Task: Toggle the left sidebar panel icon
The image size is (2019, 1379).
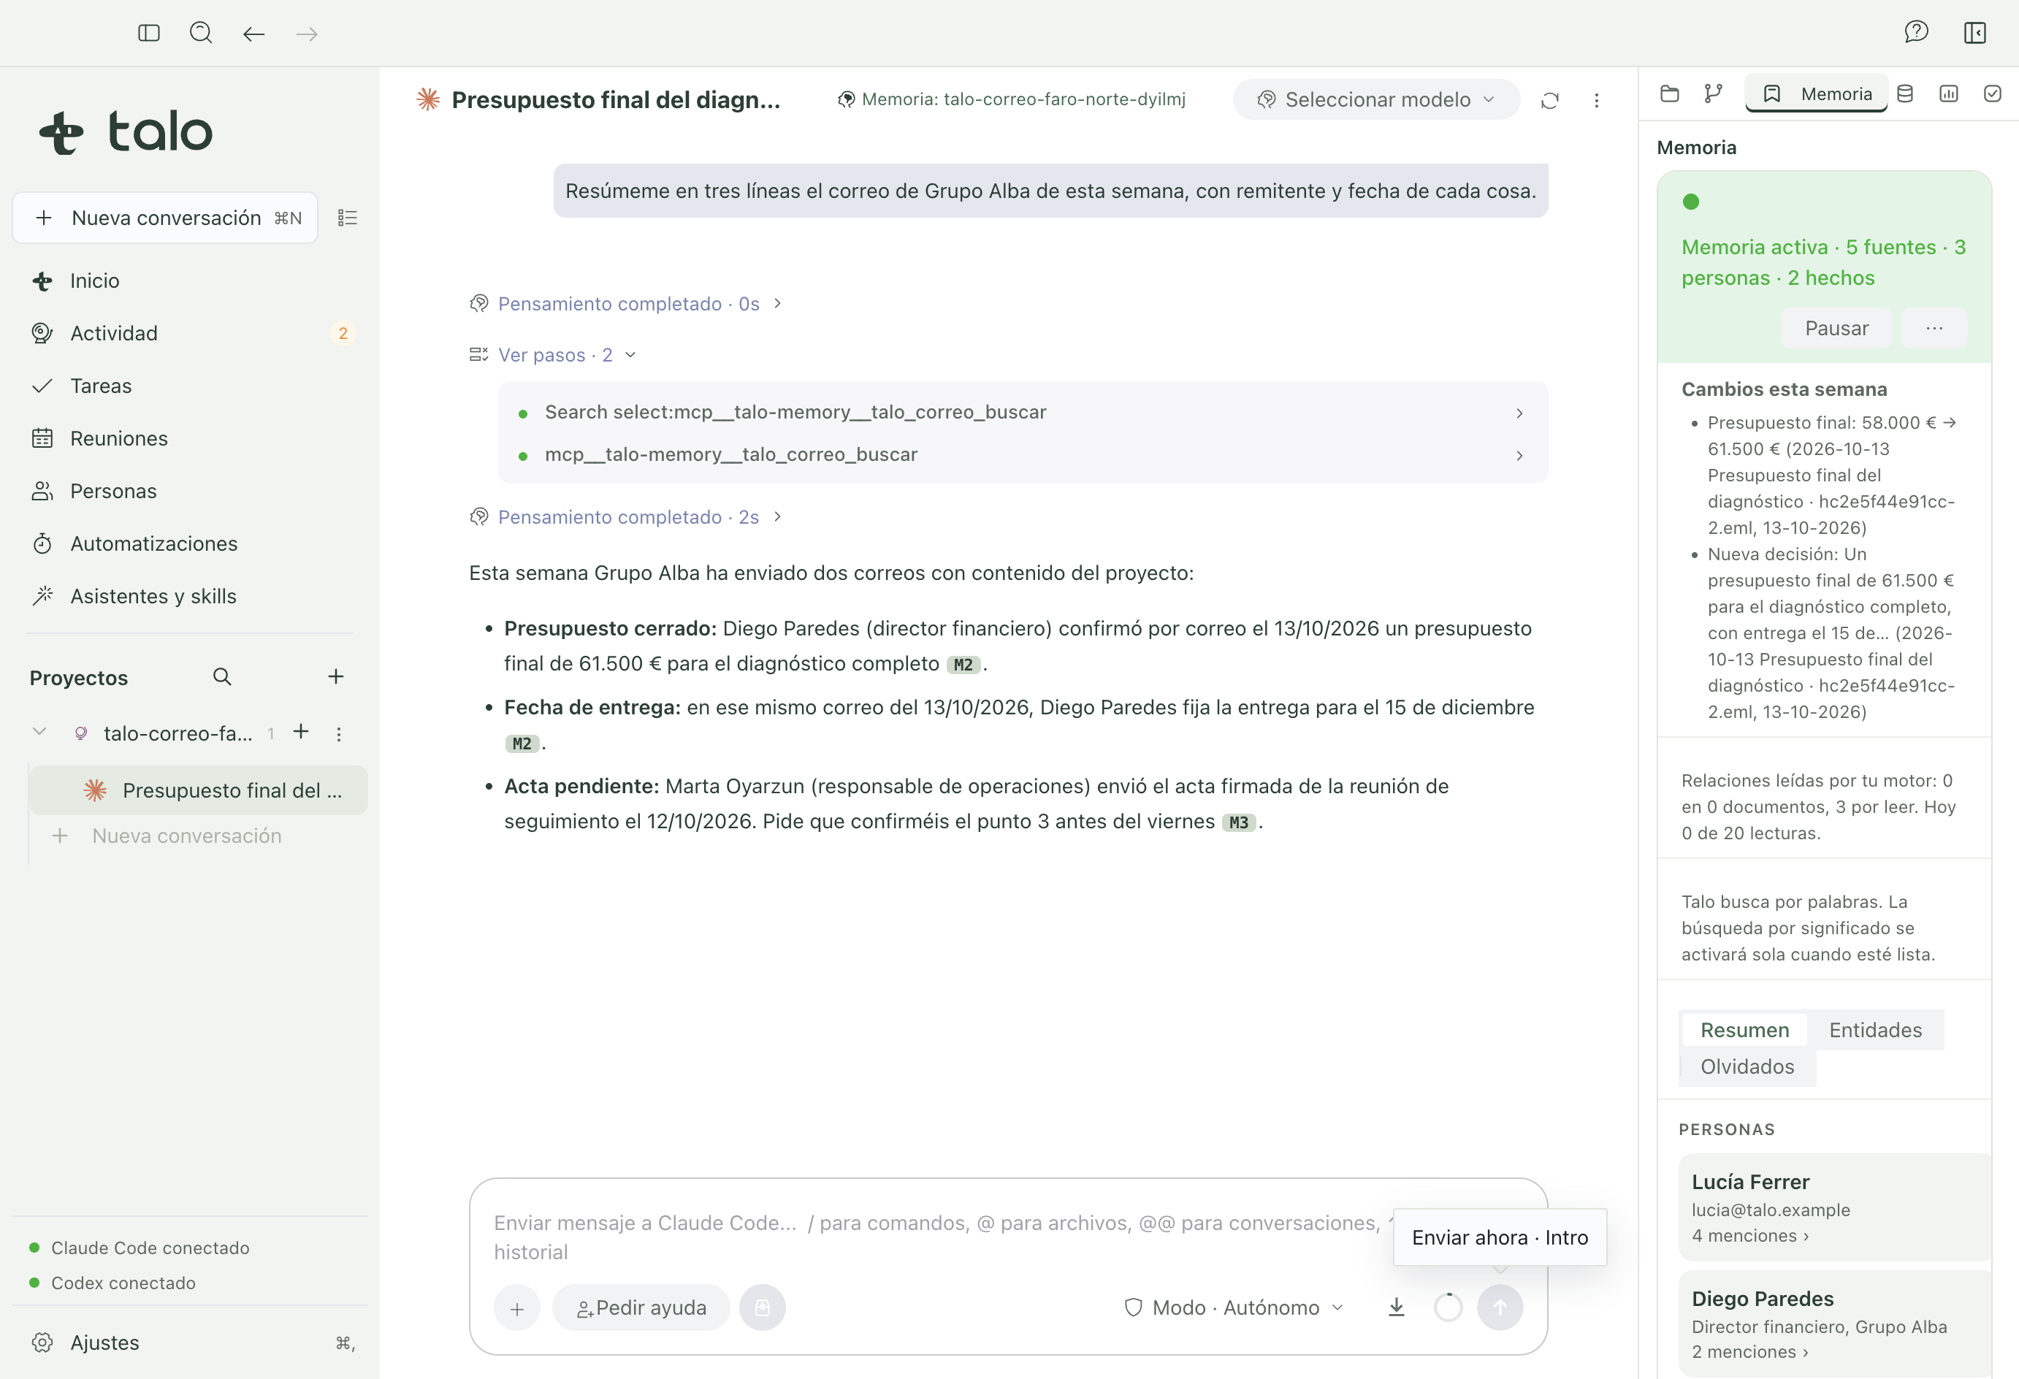Action: (x=148, y=33)
